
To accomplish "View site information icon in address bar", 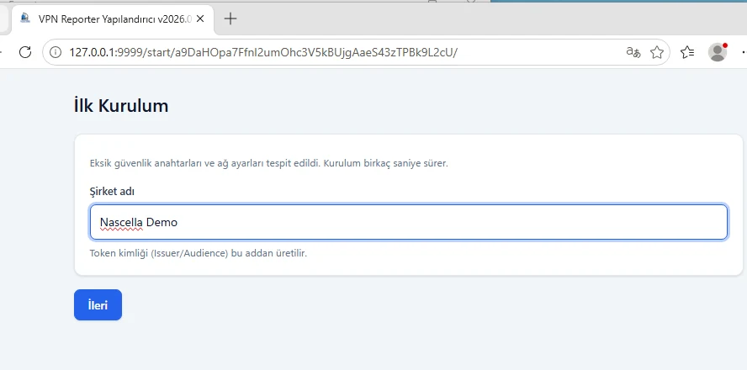I will pyautogui.click(x=56, y=52).
